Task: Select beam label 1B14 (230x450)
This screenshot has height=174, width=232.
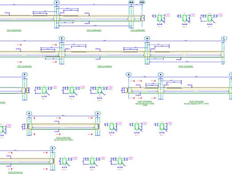Action: tap(94, 30)
